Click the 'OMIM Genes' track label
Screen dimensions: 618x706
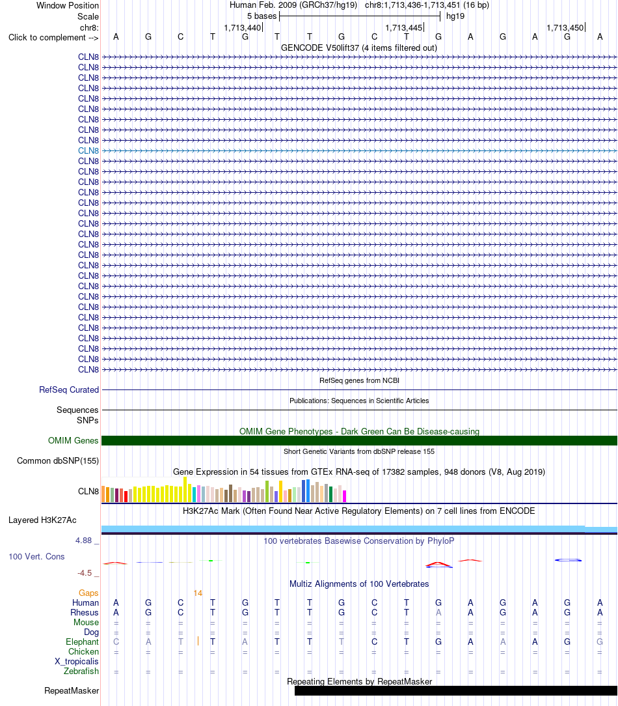pyautogui.click(x=74, y=441)
